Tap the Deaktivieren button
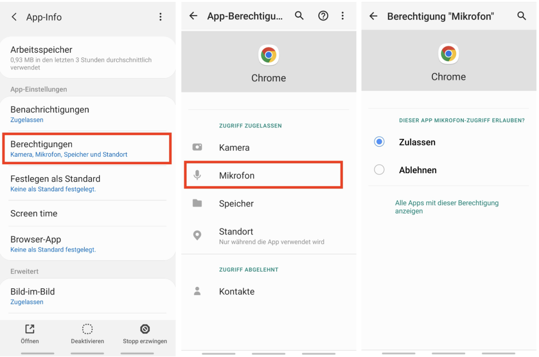The image size is (539, 357). pos(87,334)
